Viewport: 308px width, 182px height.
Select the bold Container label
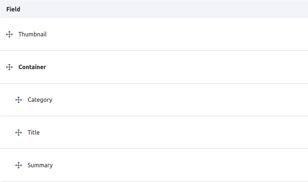[32, 67]
